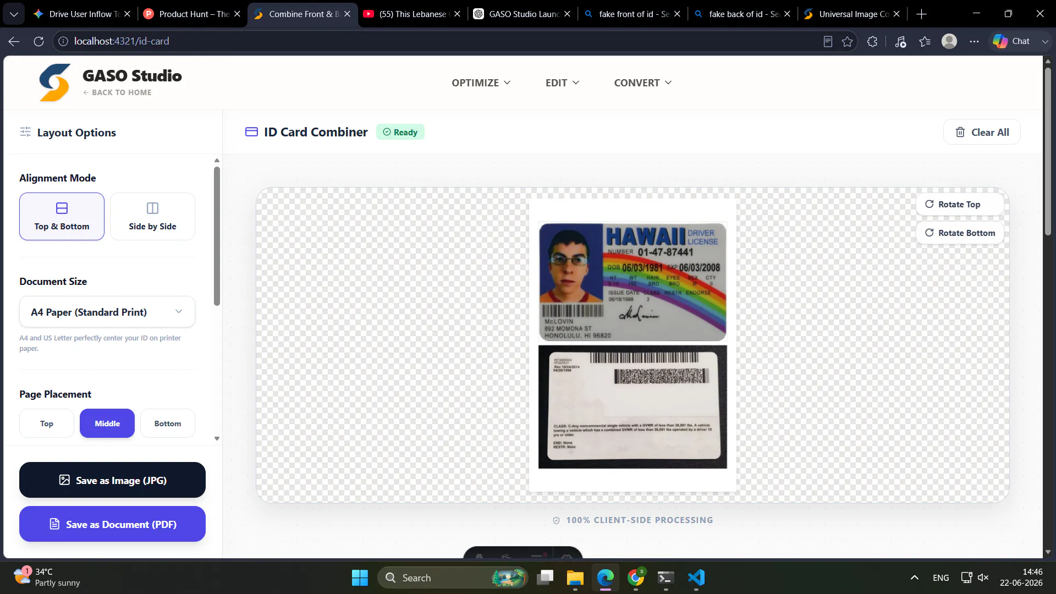The height and width of the screenshot is (594, 1056).
Task: Open the tab search dropdown at far left
Action: tap(14, 14)
